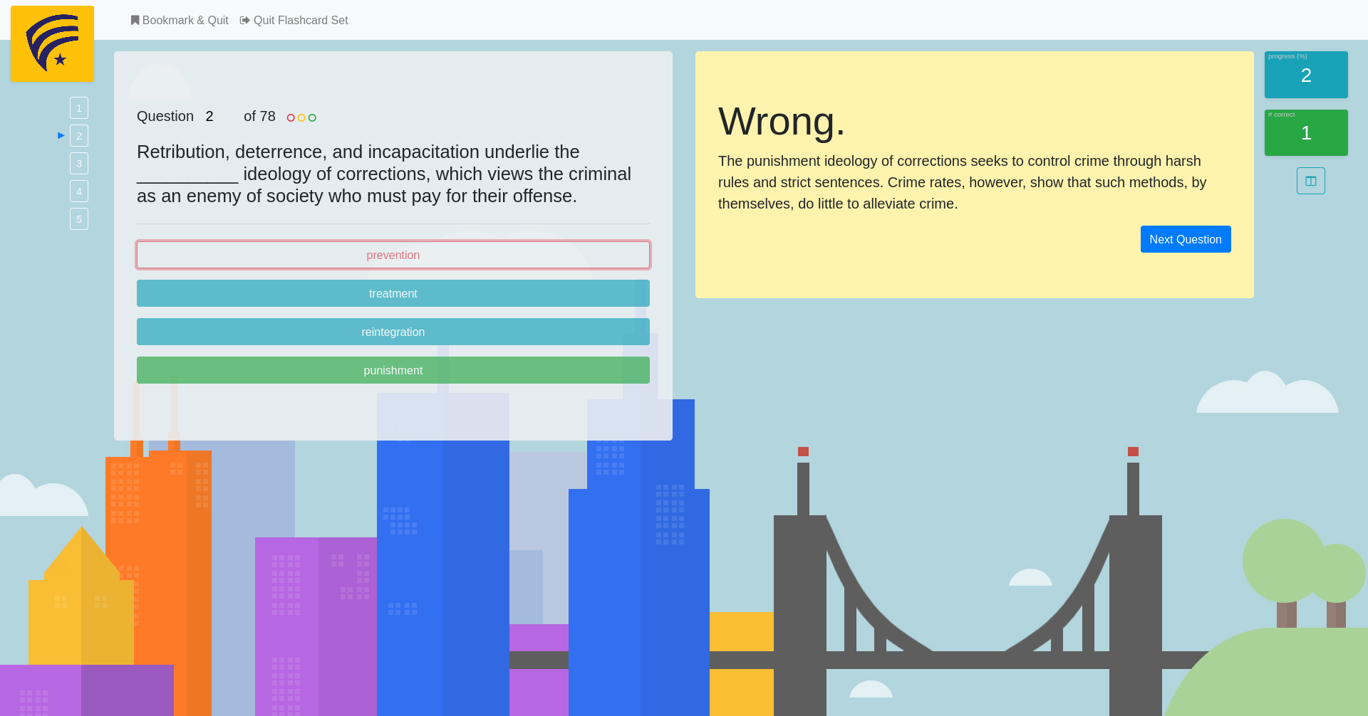
Task: Select the 'punishment' answer option
Action: 393,370
